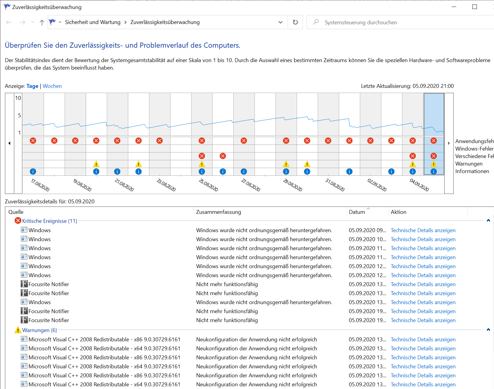Image resolution: width=494 pixels, height=389 pixels.
Task: Switch chart view to Tage
Action: tap(32, 86)
